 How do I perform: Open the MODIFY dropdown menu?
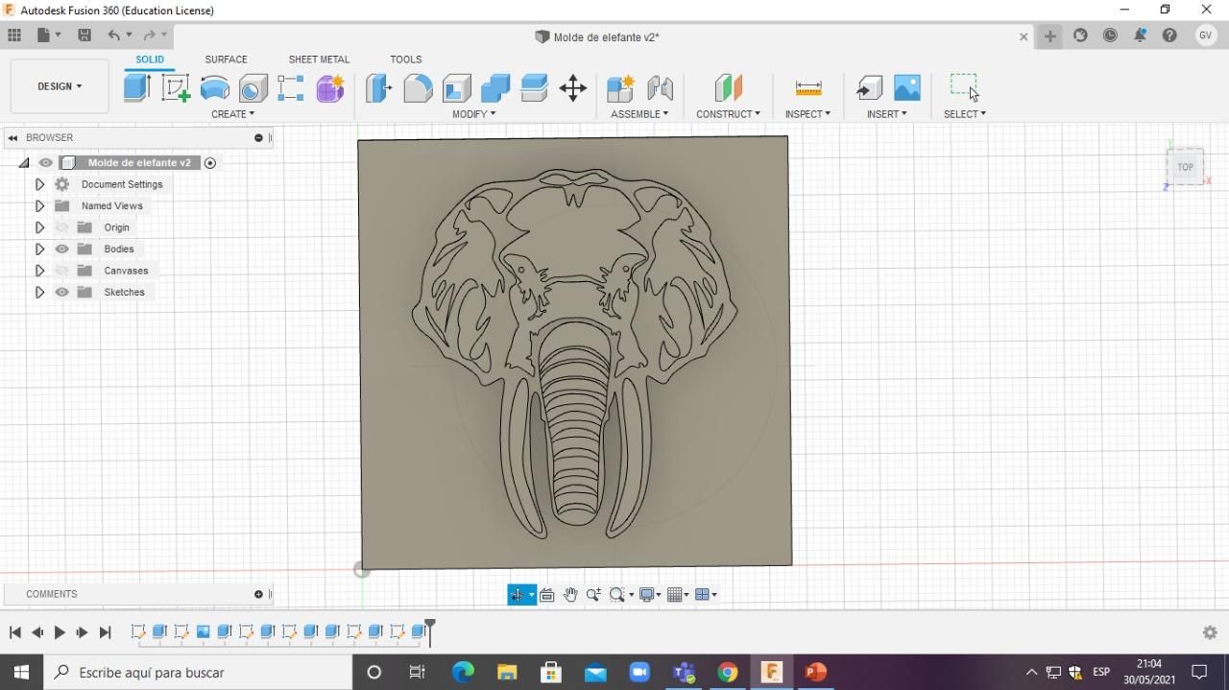click(474, 114)
